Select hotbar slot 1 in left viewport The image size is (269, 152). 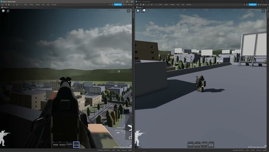pyautogui.click(x=55, y=144)
